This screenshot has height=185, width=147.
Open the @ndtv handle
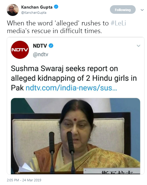click(x=41, y=55)
